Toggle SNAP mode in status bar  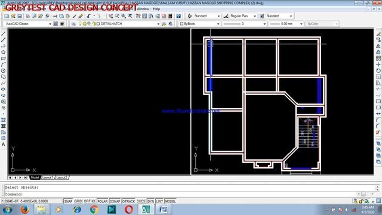[68, 201]
